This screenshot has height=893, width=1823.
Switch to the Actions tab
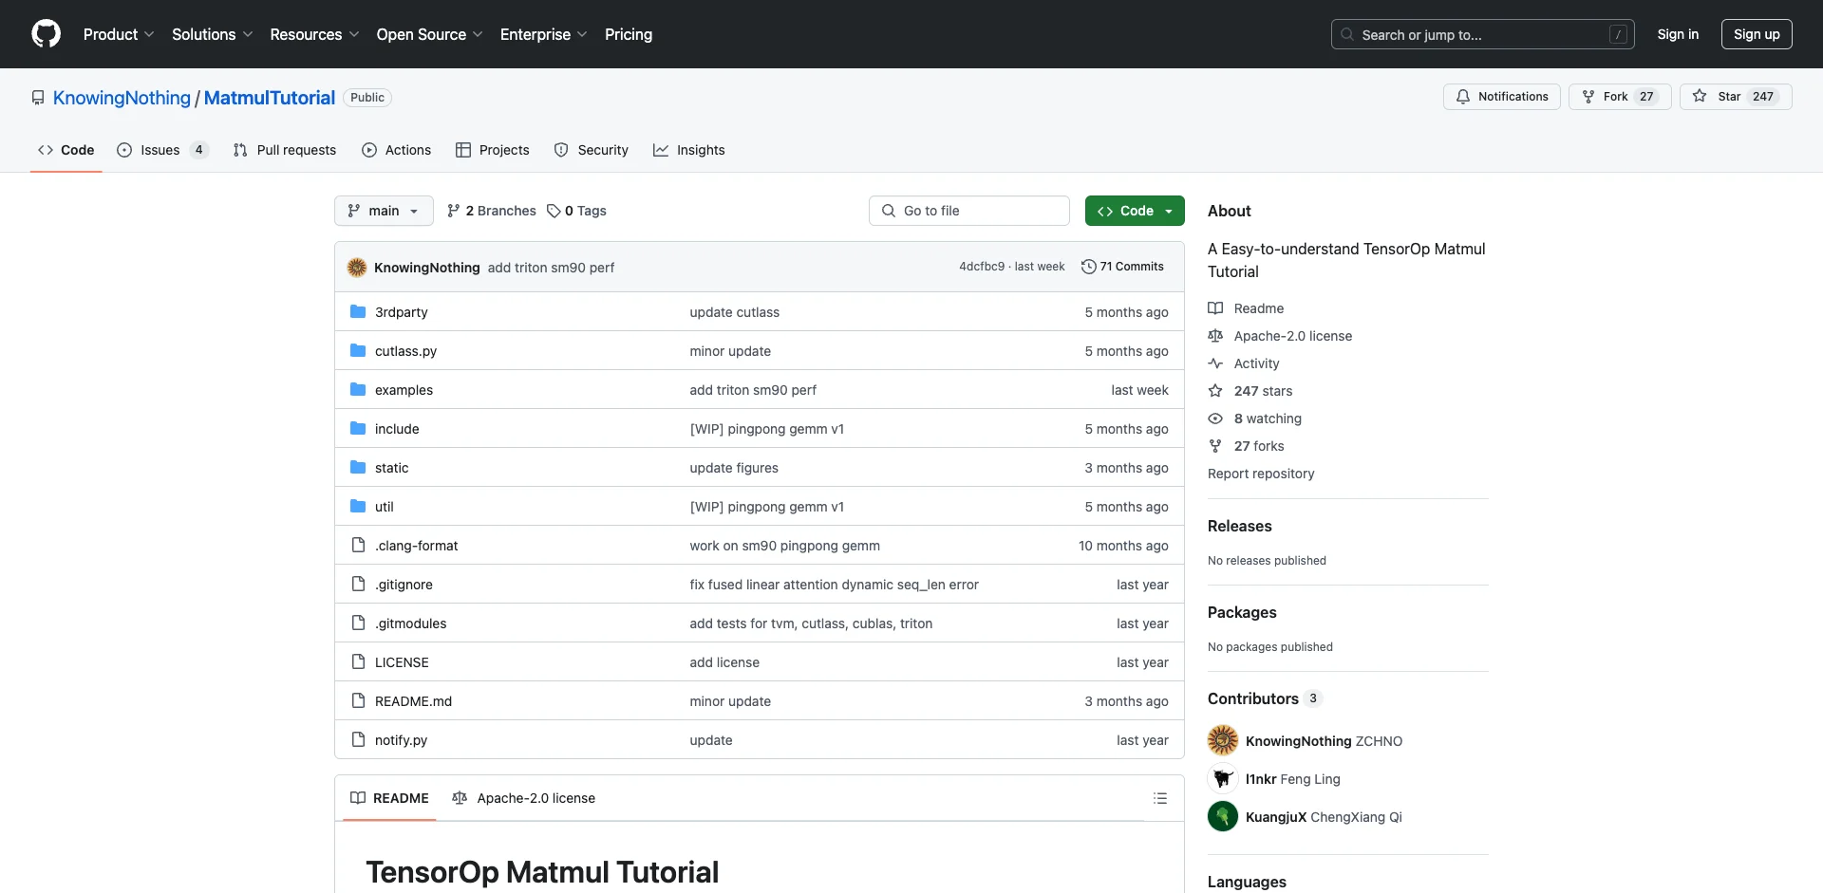click(x=397, y=150)
